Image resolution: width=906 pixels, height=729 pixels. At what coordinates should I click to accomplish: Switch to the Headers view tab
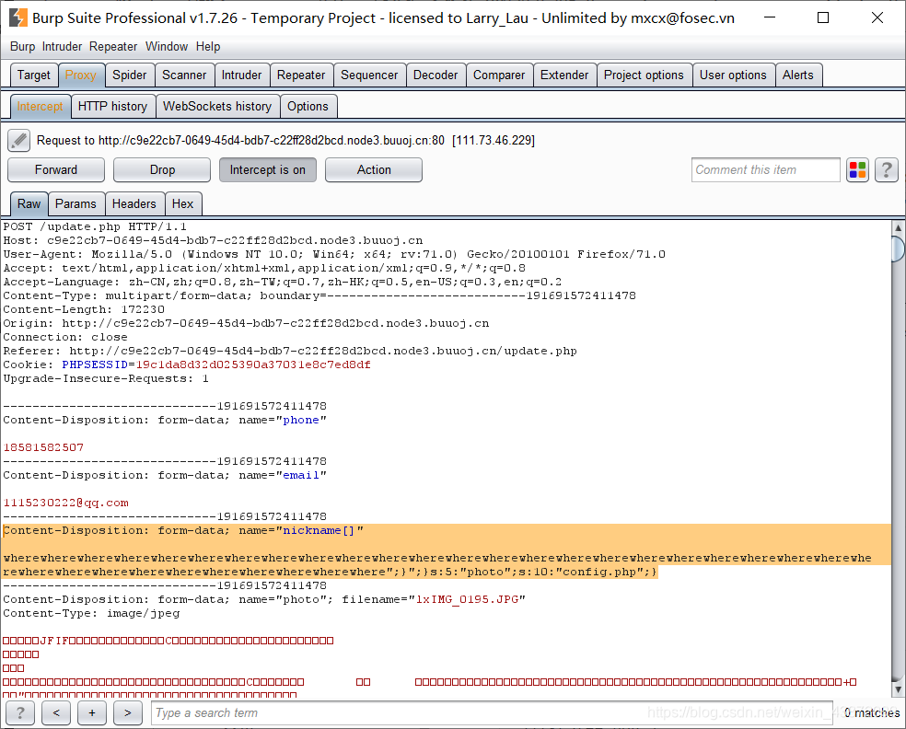click(134, 204)
